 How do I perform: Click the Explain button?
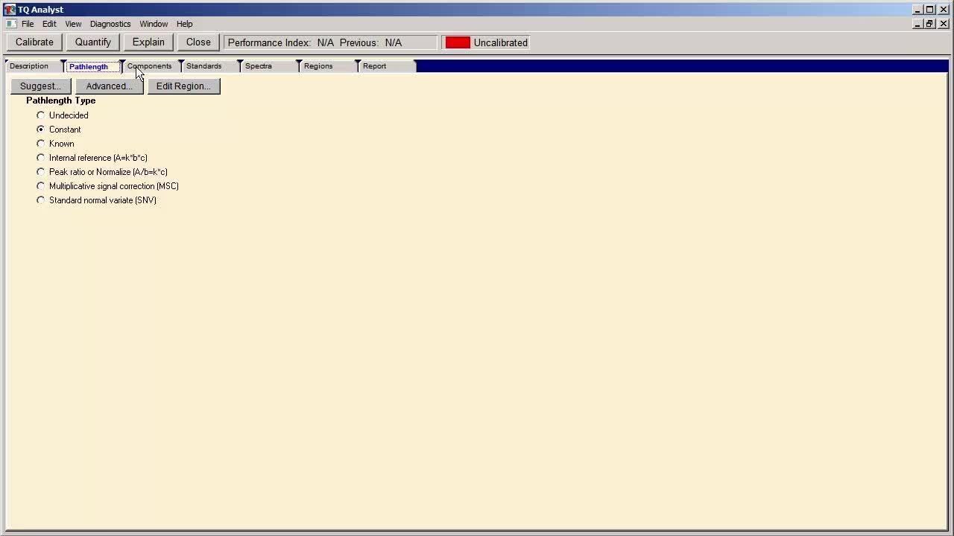(x=148, y=42)
